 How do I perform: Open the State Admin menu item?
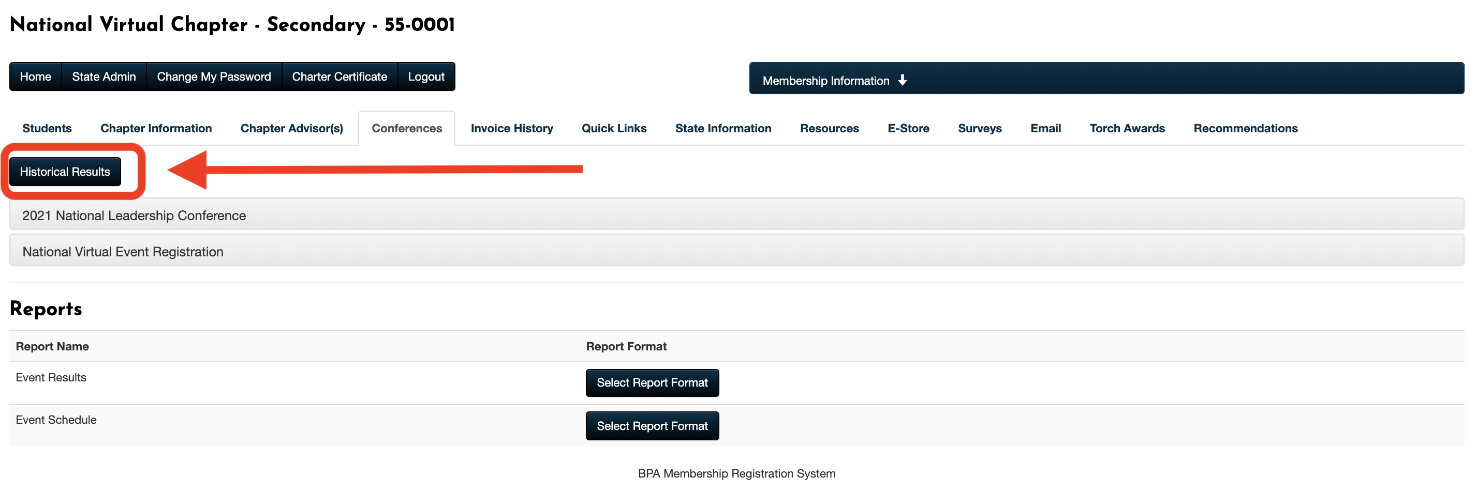[104, 77]
